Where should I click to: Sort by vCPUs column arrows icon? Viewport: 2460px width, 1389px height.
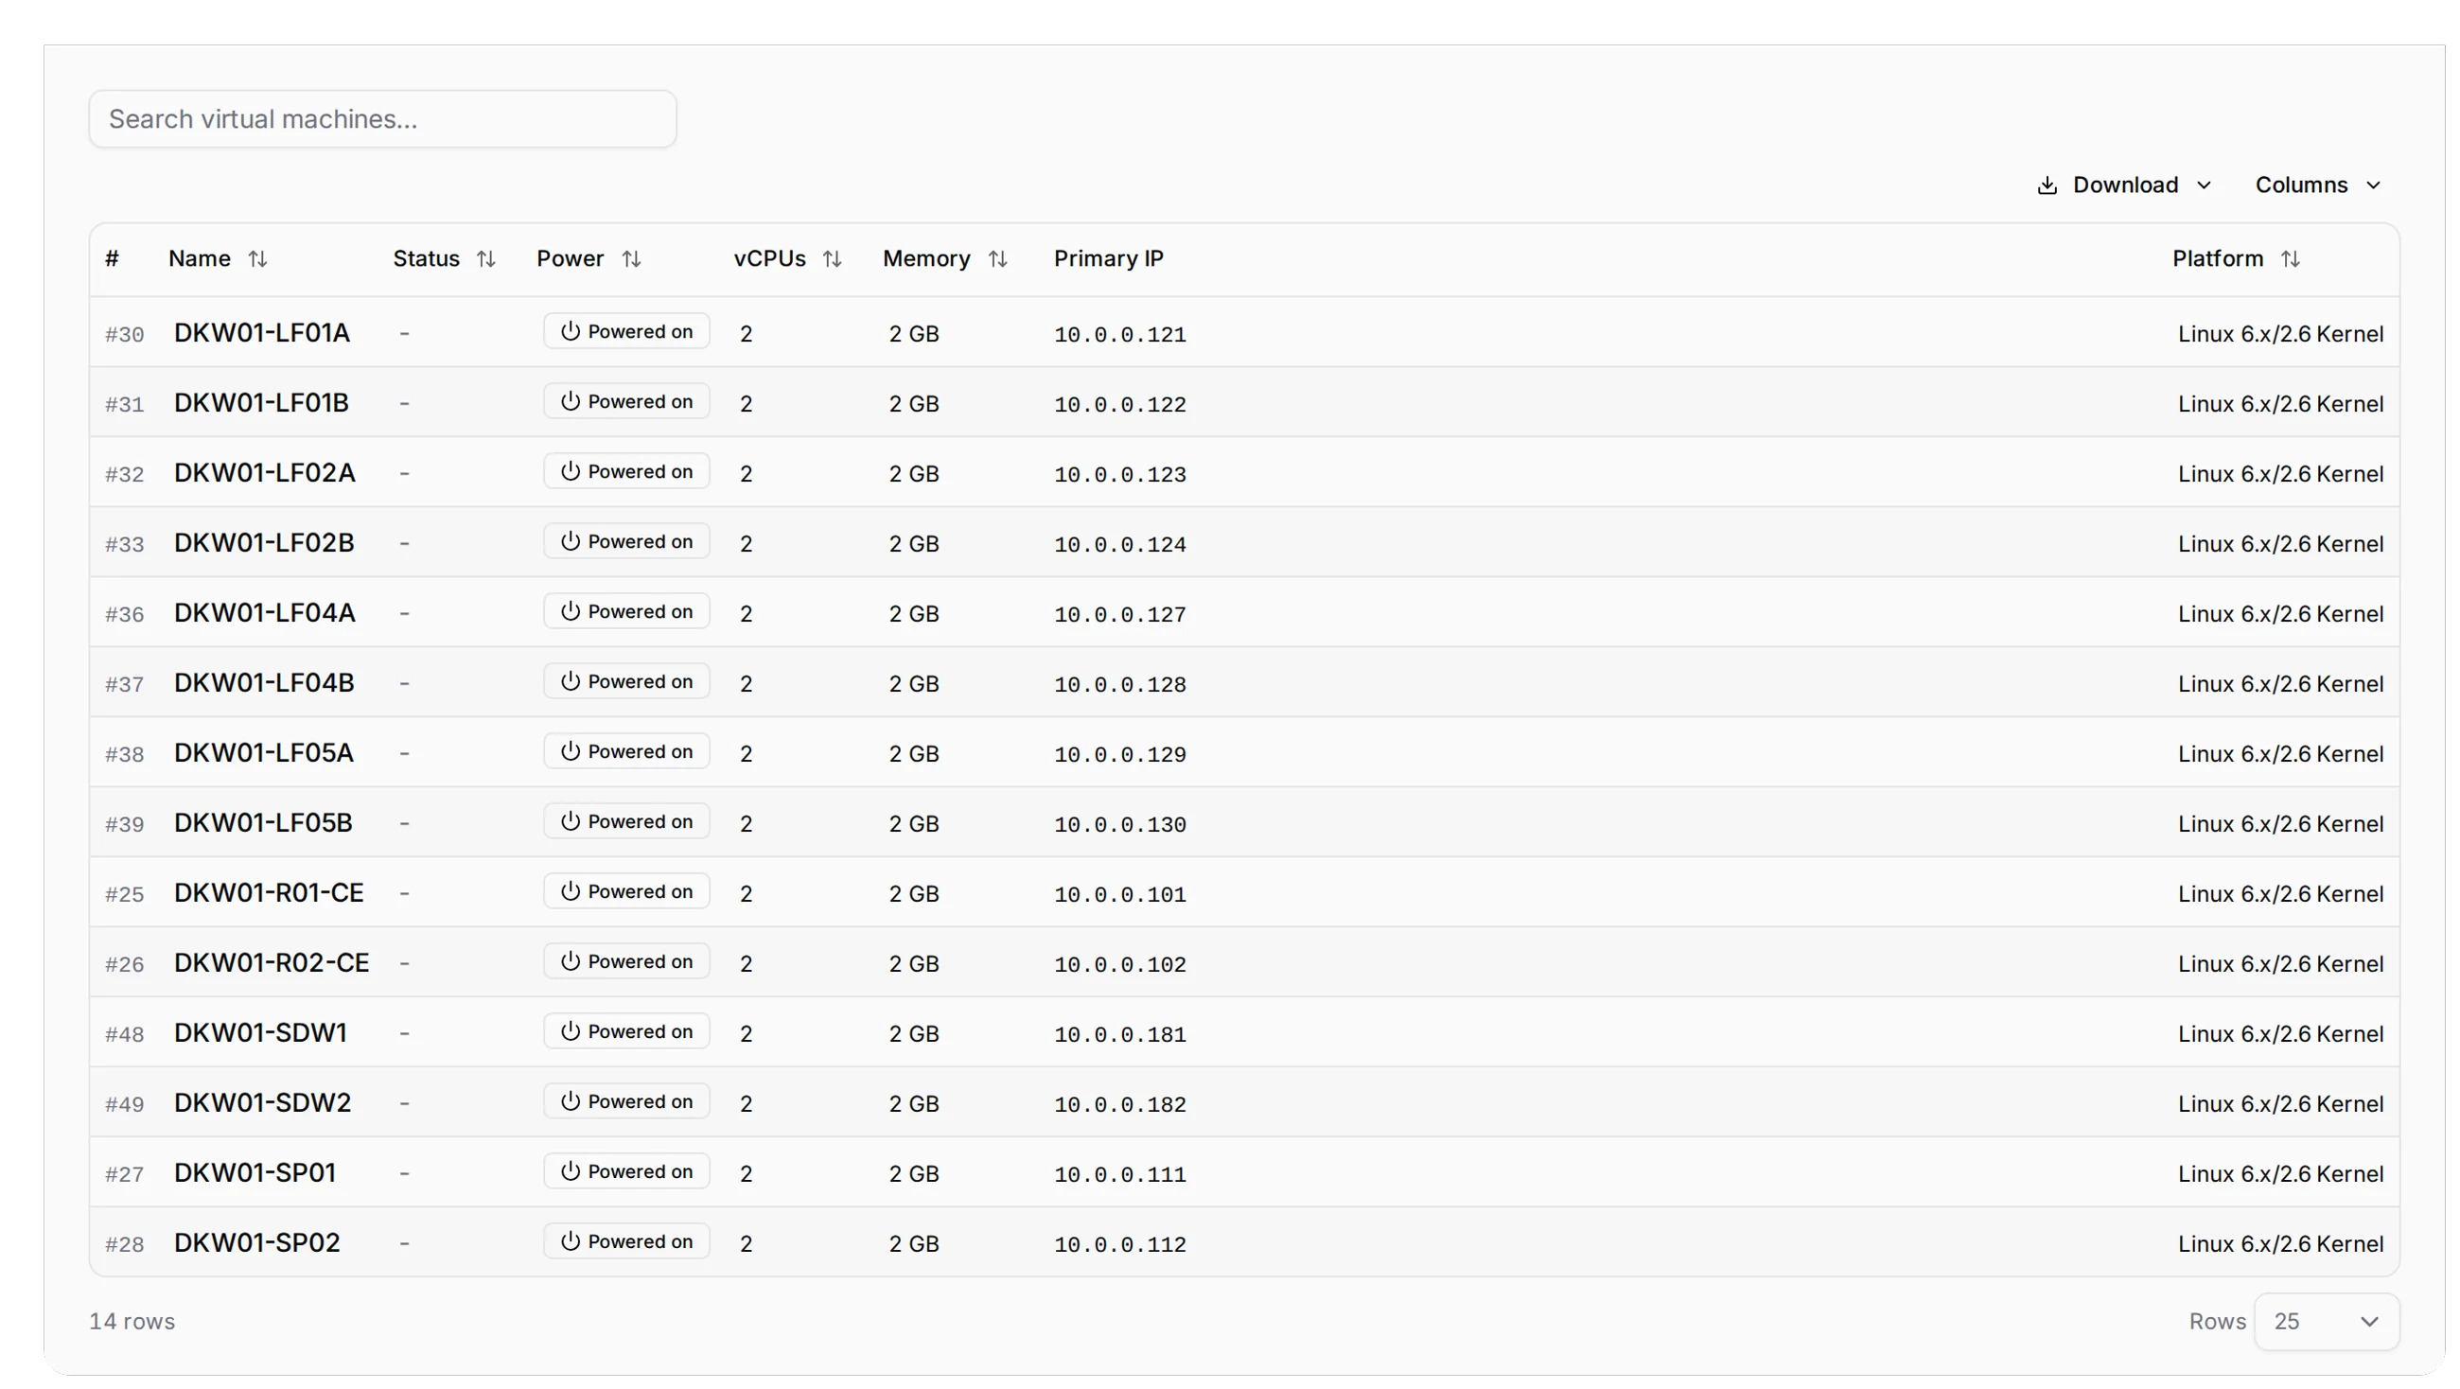(832, 259)
